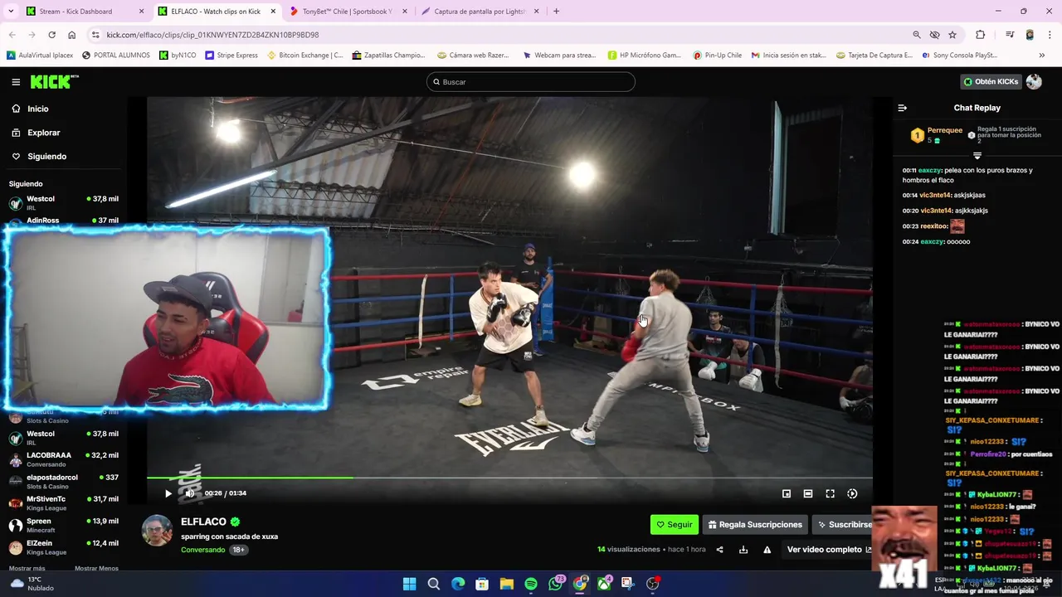Mute the clip volume
The width and height of the screenshot is (1062, 597).
[190, 493]
